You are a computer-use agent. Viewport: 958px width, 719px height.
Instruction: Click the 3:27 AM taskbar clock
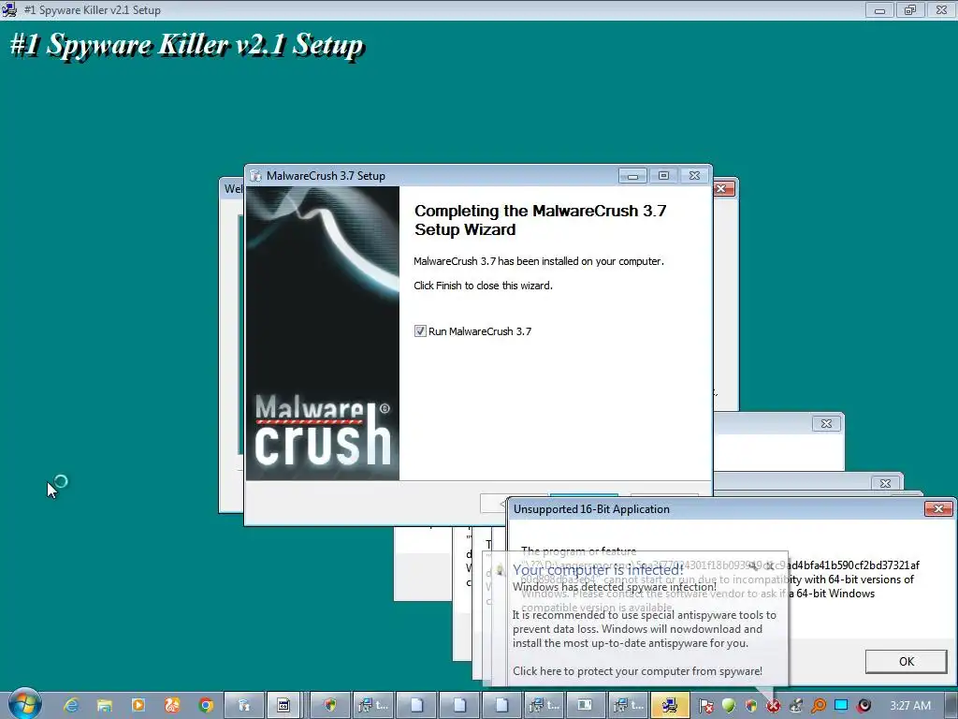tap(910, 706)
